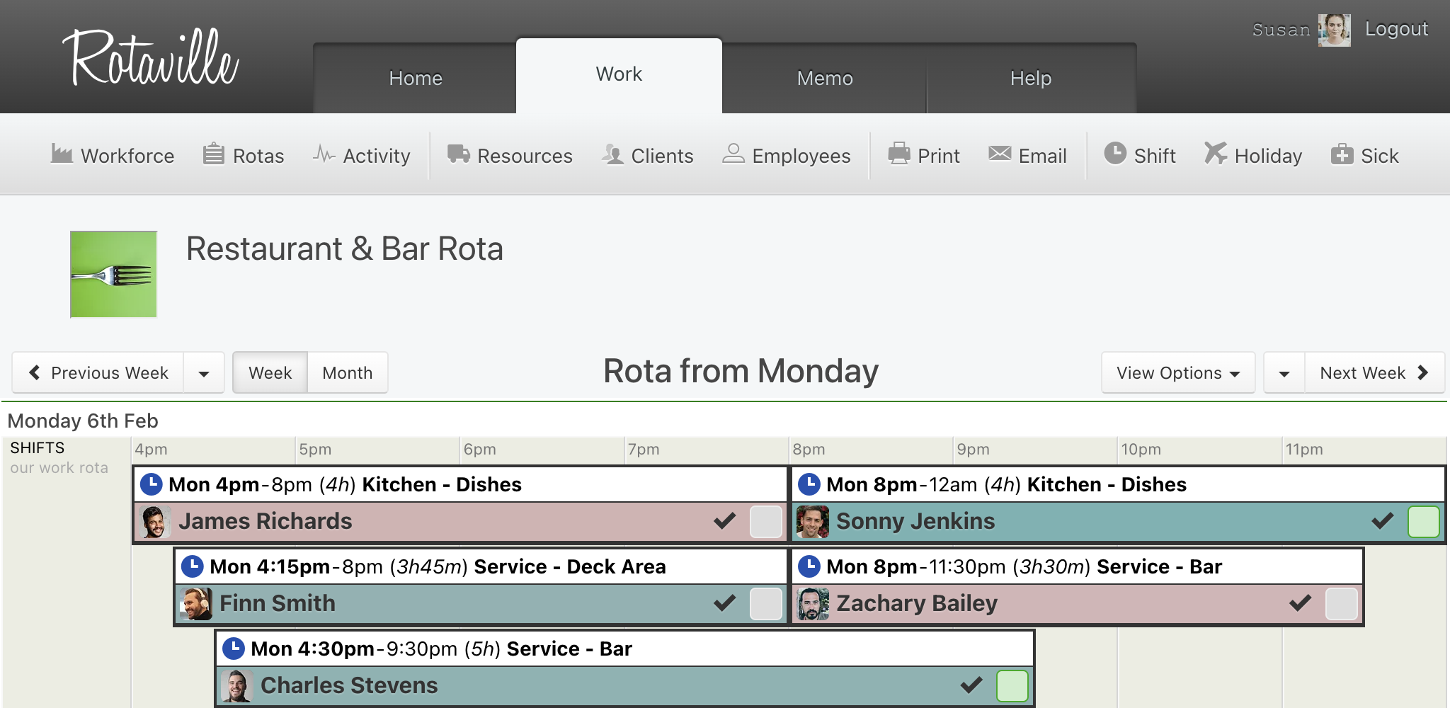The width and height of the screenshot is (1450, 708).
Task: Click the Resources truck icon
Action: 458,154
